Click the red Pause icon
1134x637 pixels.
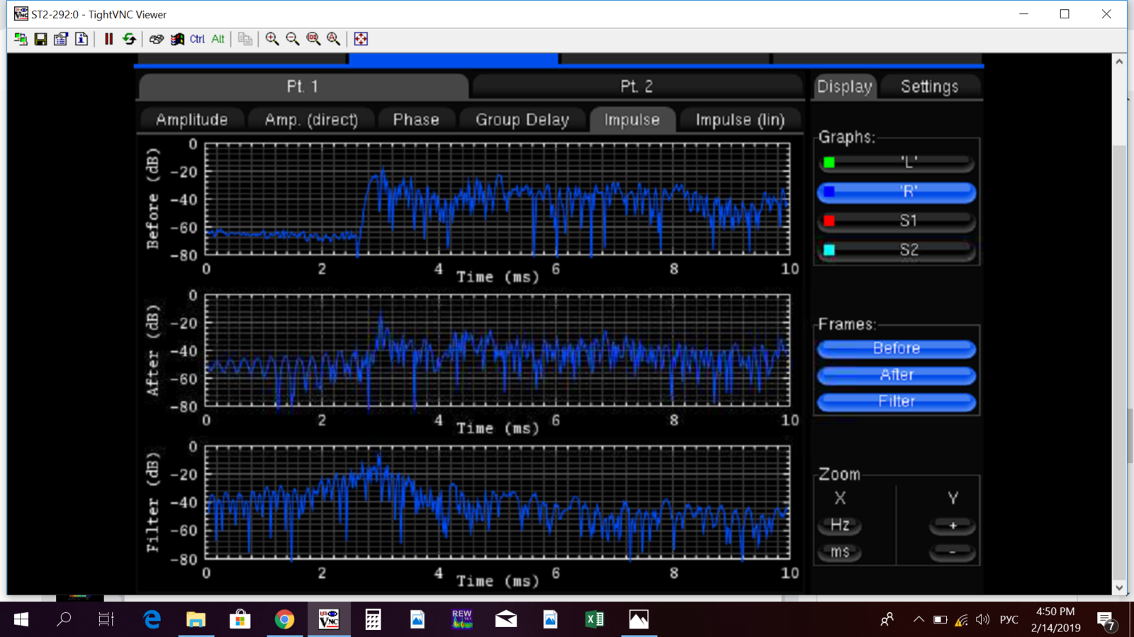click(x=108, y=39)
